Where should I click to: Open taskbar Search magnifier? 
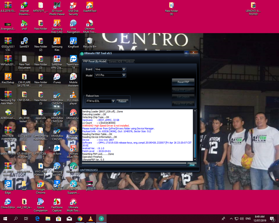[16, 219]
